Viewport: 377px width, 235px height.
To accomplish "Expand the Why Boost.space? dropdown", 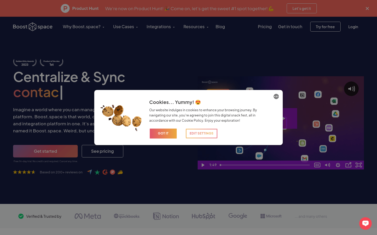I will tap(84, 27).
